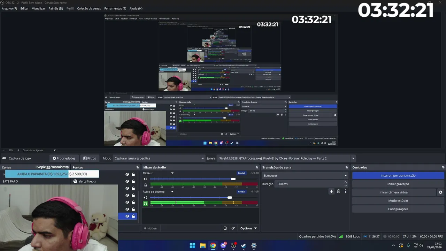Open Steam from the taskbar
This screenshot has height=251, width=446.
pos(244,245)
